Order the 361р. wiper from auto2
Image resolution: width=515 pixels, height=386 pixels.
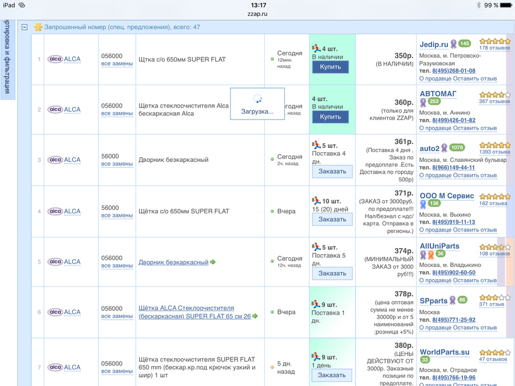(332, 172)
